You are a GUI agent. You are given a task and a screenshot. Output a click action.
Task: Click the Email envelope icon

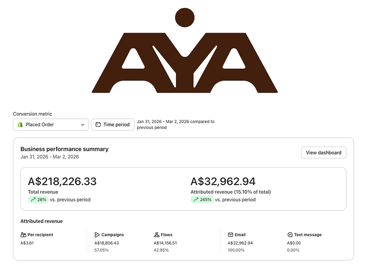[231, 235]
